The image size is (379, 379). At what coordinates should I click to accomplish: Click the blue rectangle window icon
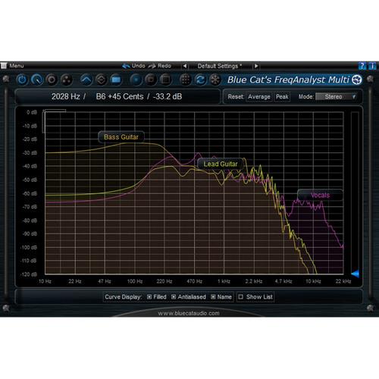(x=116, y=80)
